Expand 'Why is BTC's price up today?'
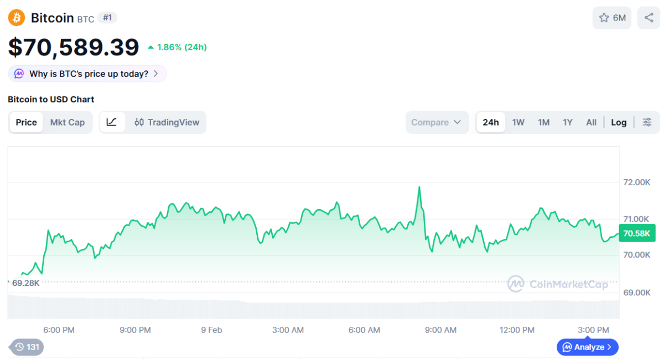Image resolution: width=664 pixels, height=360 pixels. (x=87, y=74)
